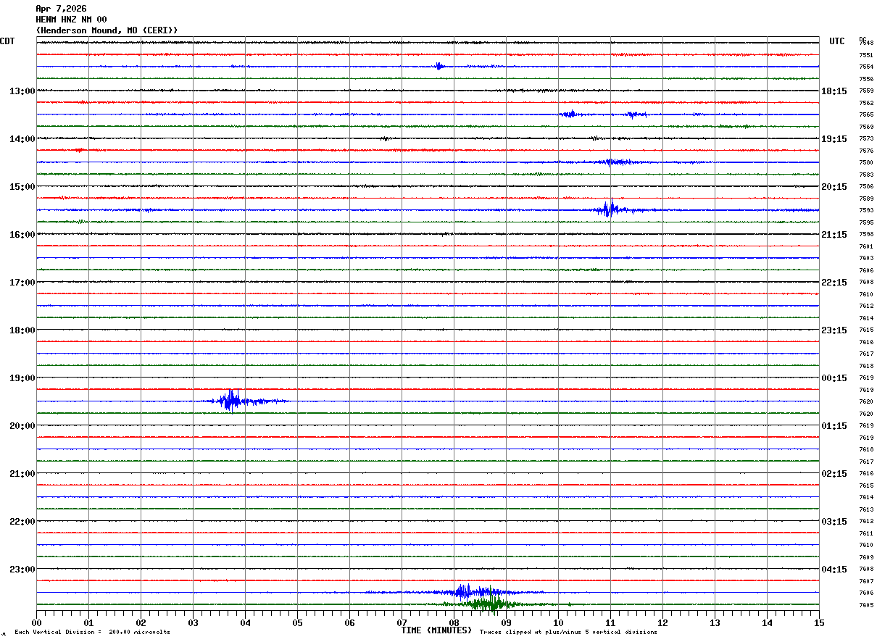Click the 23:15 UTC time label
This screenshot has width=877, height=642.
point(834,330)
